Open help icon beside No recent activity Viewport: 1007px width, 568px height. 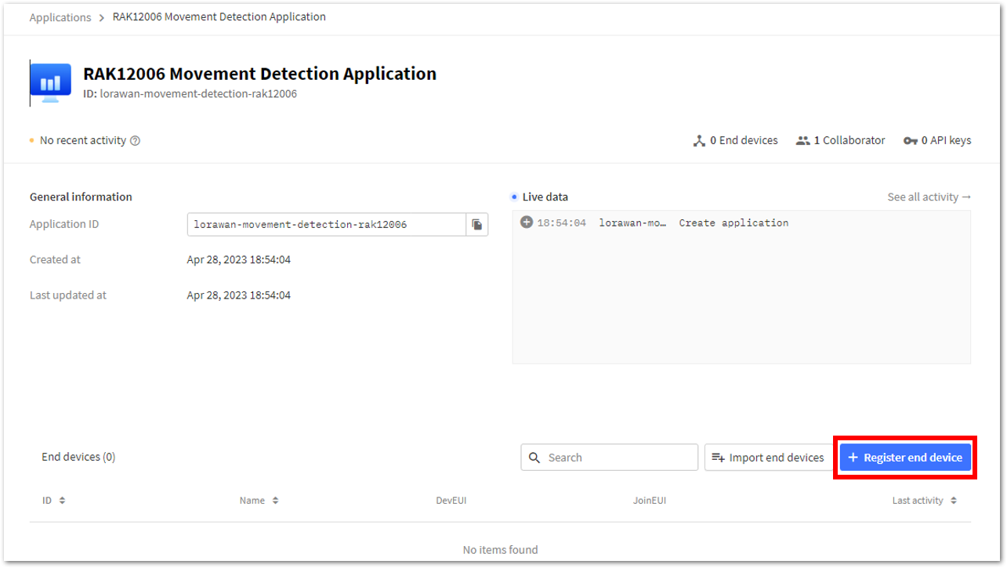coord(135,141)
